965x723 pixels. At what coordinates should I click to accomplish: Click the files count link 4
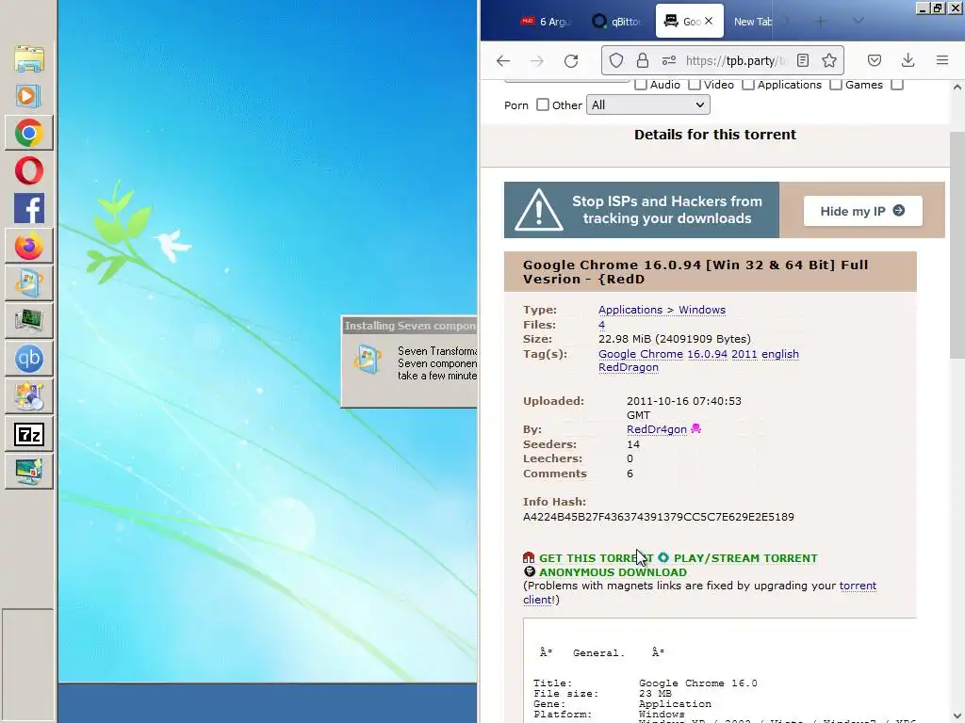601,325
